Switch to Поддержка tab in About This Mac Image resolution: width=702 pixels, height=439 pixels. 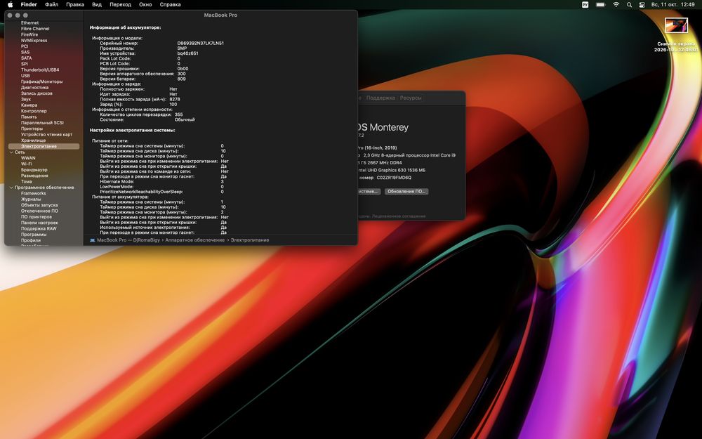[380, 98]
